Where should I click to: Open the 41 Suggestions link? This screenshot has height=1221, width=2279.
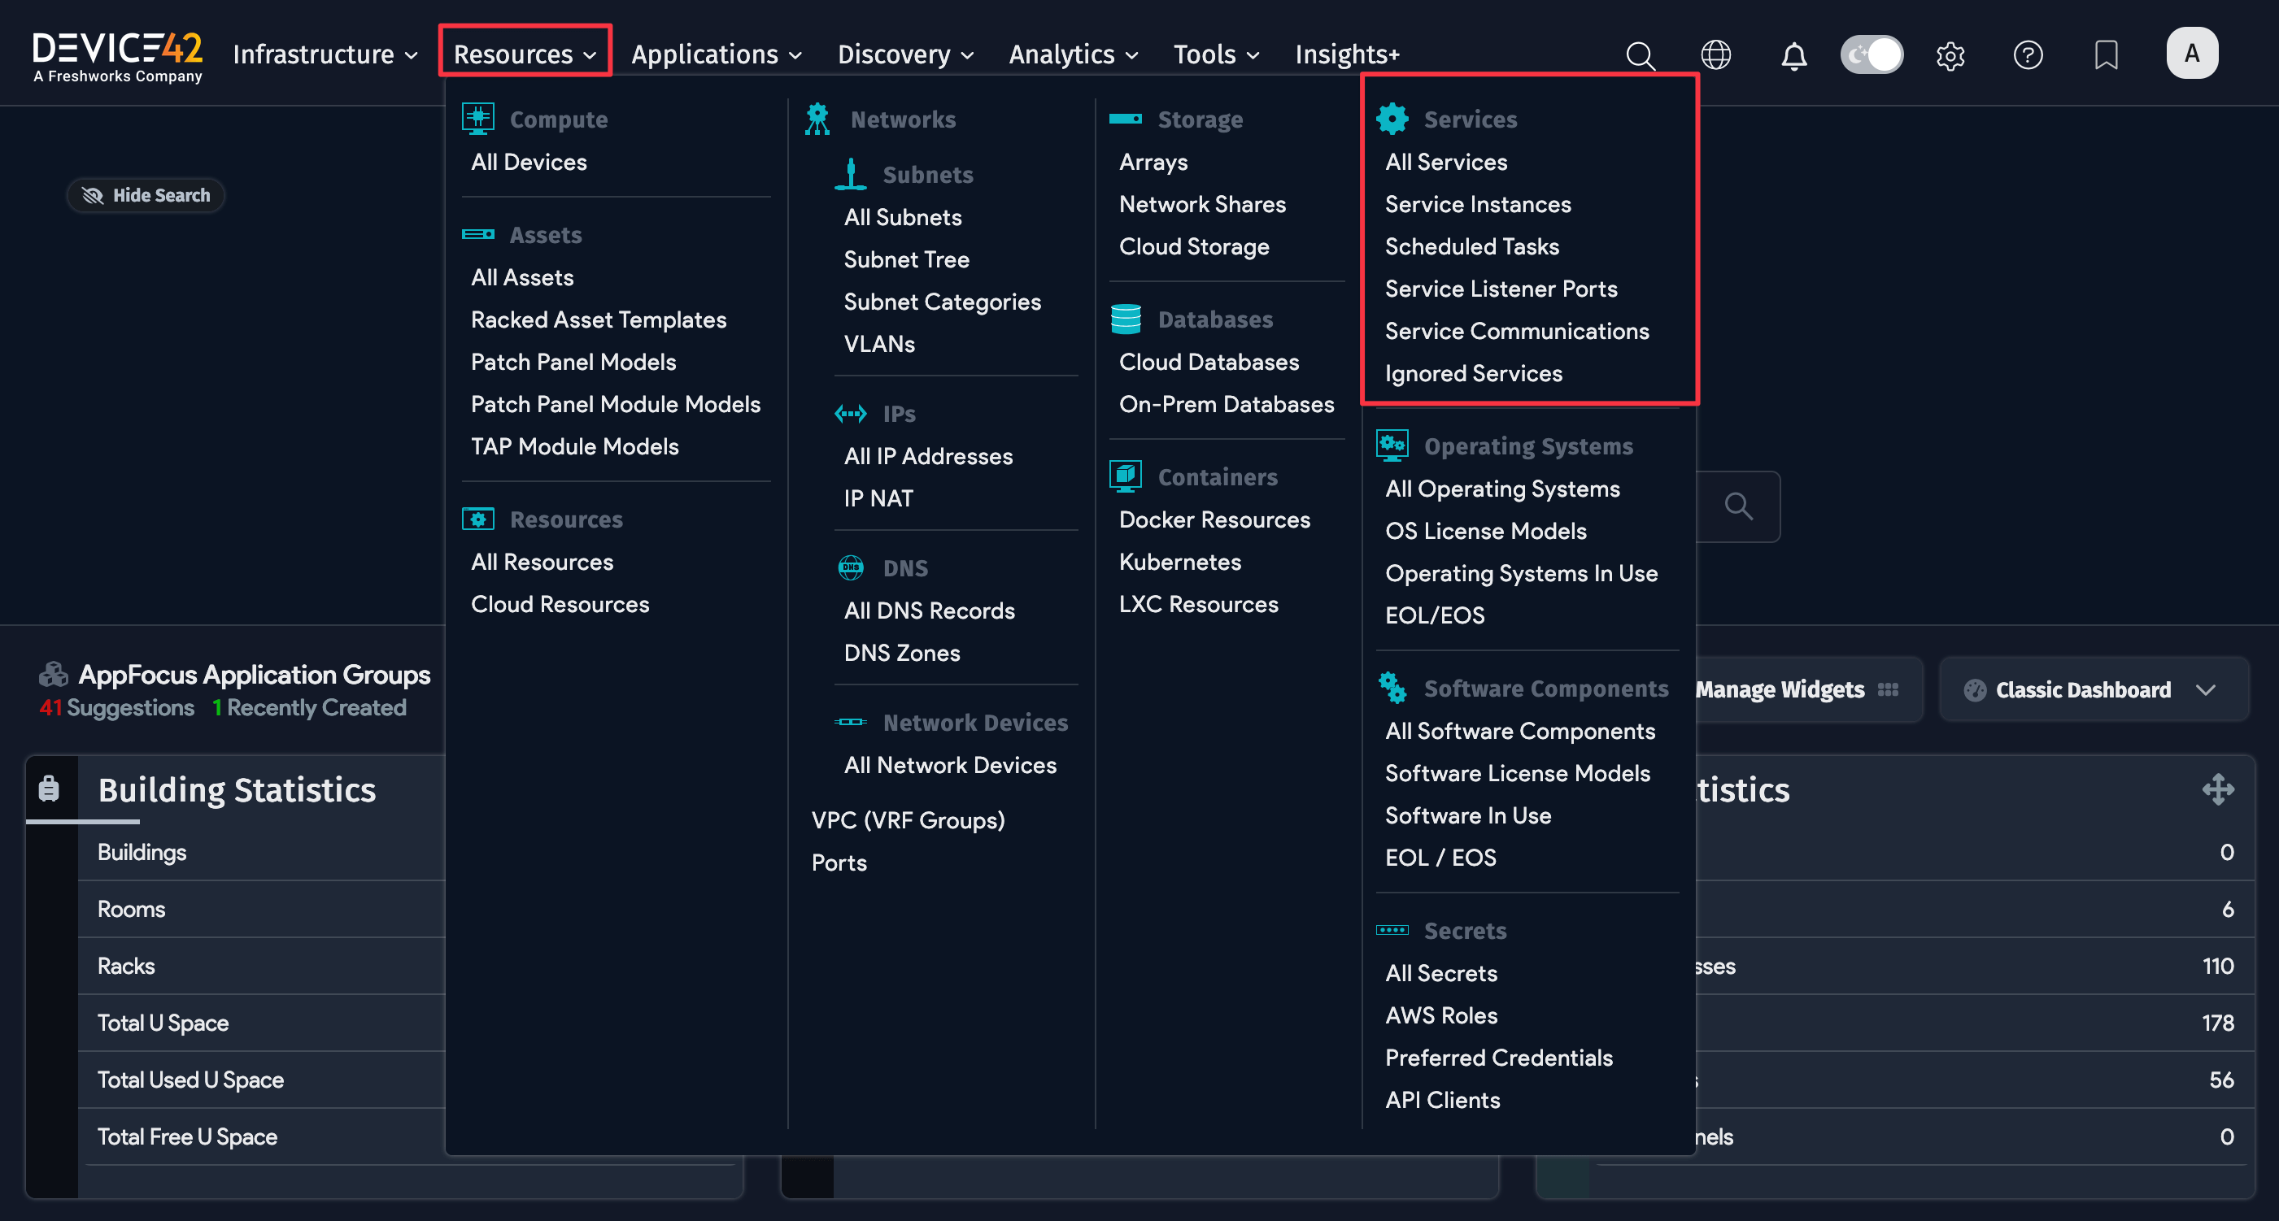[x=117, y=707]
